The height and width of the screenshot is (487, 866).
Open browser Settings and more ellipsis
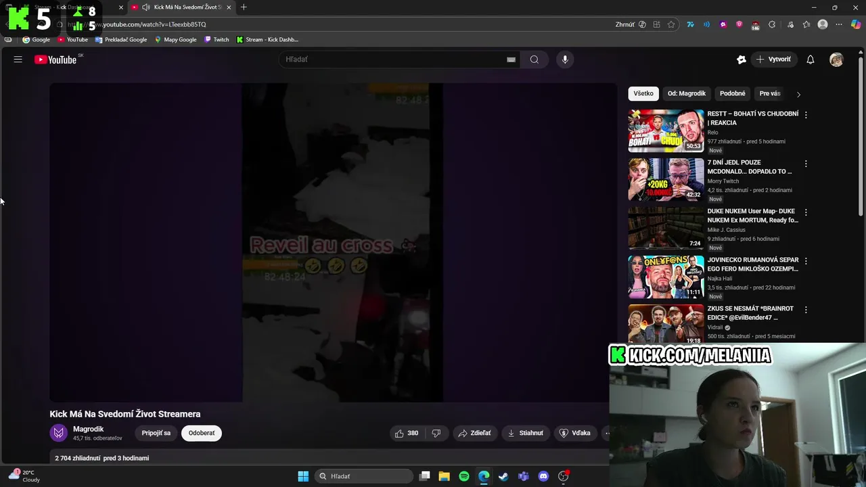(839, 24)
